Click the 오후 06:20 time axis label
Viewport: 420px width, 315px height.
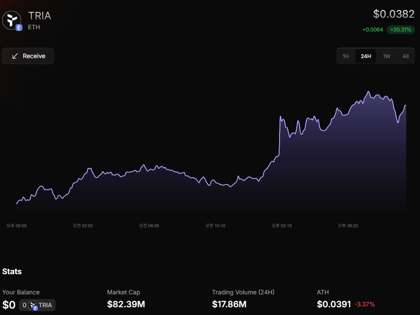[348, 225]
